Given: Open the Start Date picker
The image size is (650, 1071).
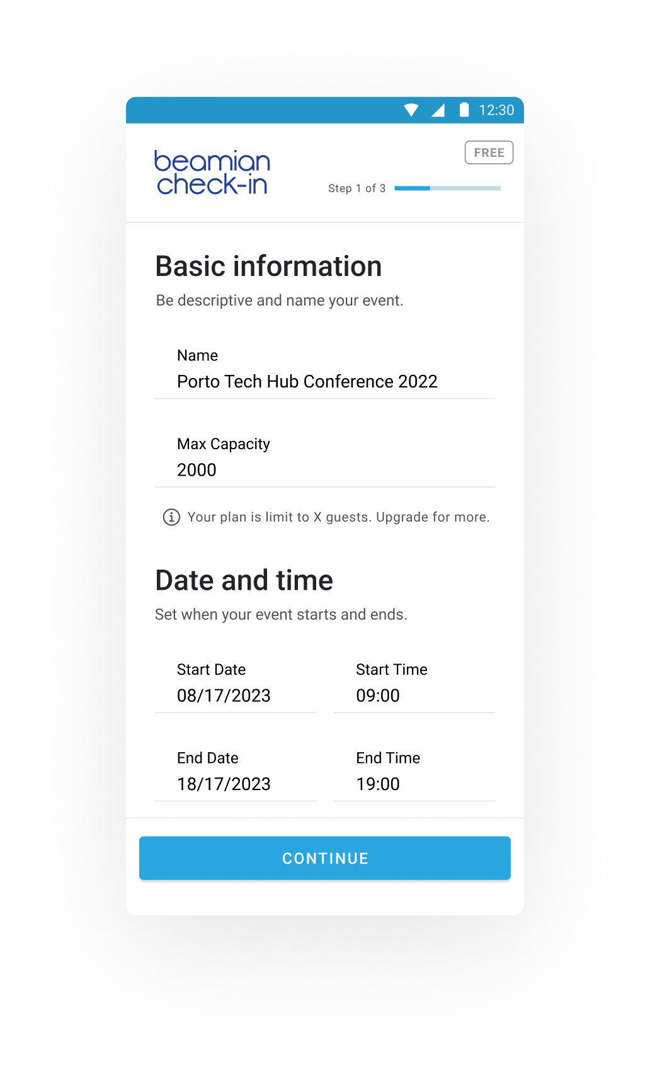Looking at the screenshot, I should click(x=235, y=696).
